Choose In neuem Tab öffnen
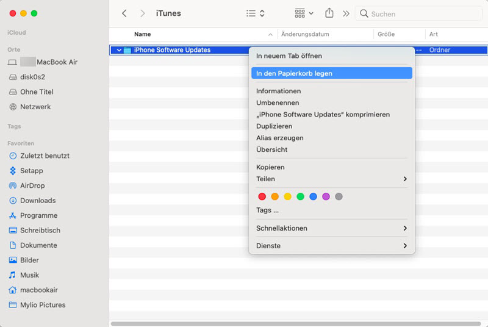This screenshot has height=327, width=488. [x=332, y=56]
